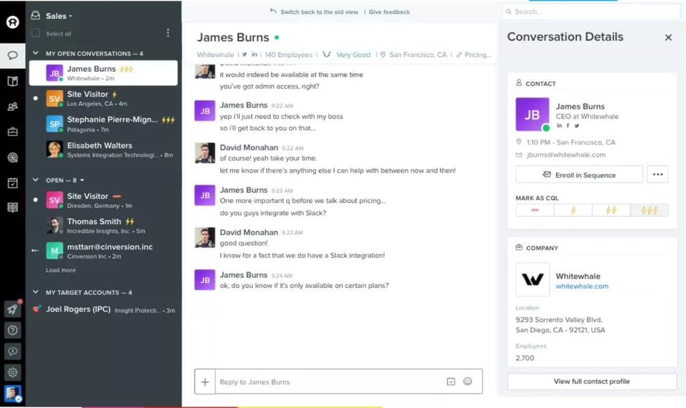Click the Search field at top right
This screenshot has height=408, width=686.
591,11
